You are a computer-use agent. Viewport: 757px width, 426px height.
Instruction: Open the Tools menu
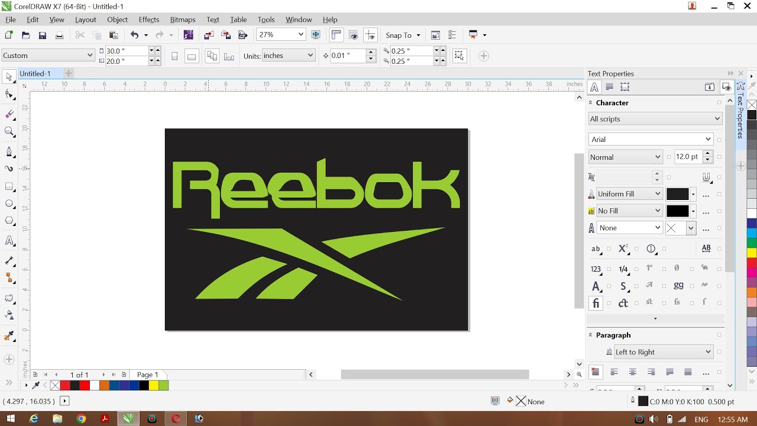[x=266, y=20]
